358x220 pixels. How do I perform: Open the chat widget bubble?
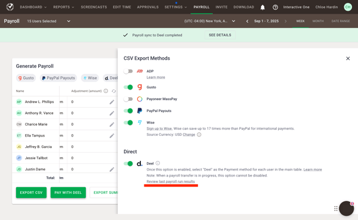(x=346, y=208)
